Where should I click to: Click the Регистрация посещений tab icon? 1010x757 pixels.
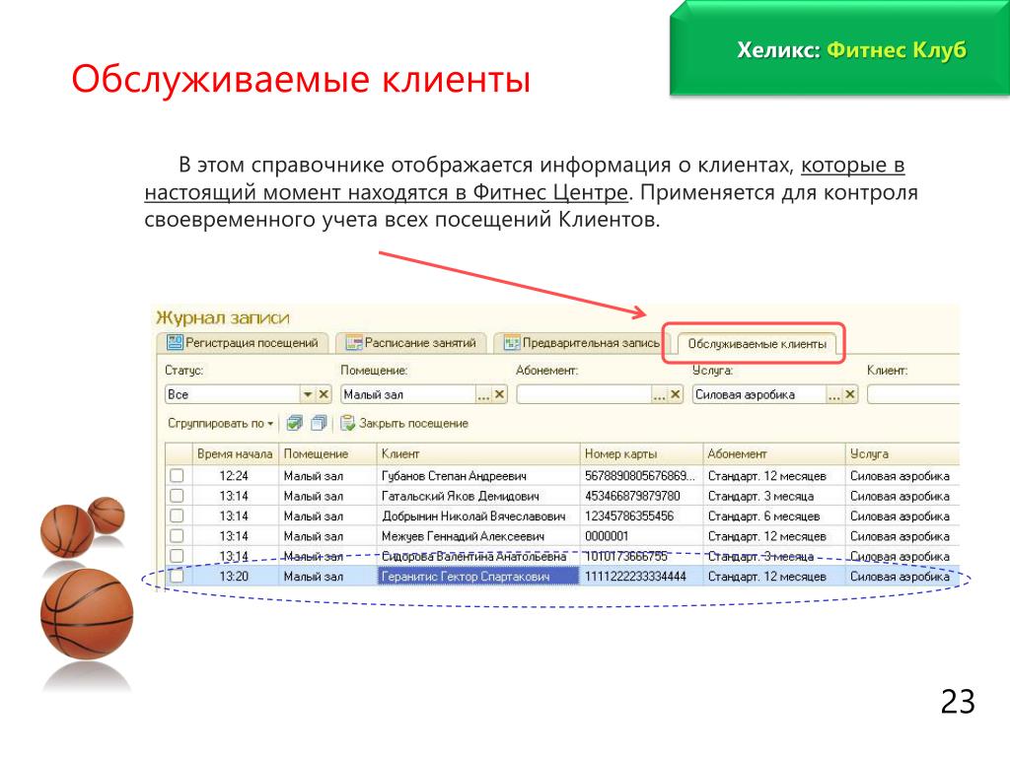click(x=175, y=342)
